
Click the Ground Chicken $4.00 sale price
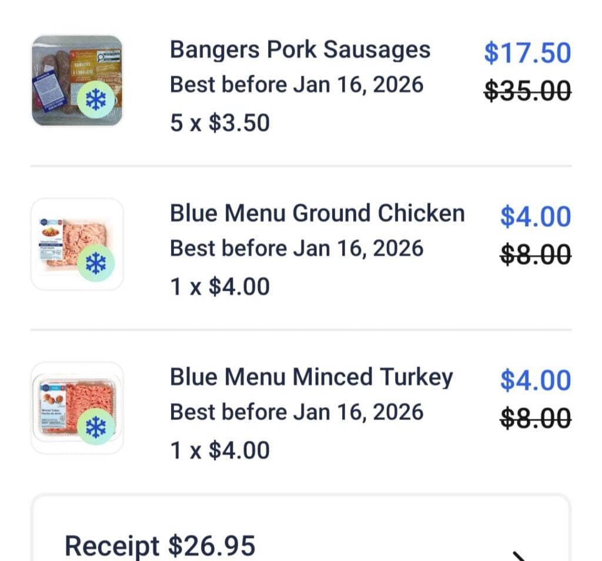[535, 216]
